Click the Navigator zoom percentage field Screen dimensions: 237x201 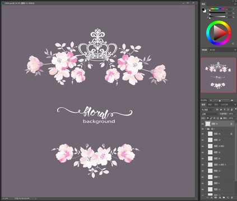(x=203, y=100)
